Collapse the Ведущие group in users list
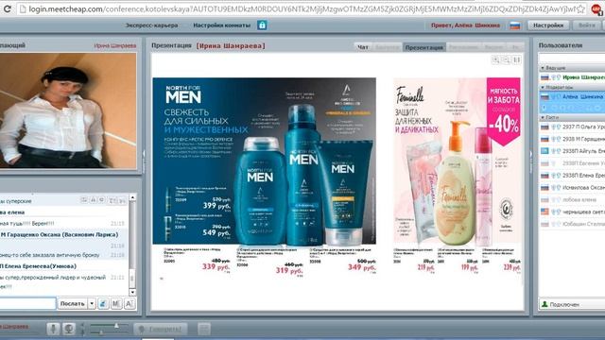 (543, 68)
